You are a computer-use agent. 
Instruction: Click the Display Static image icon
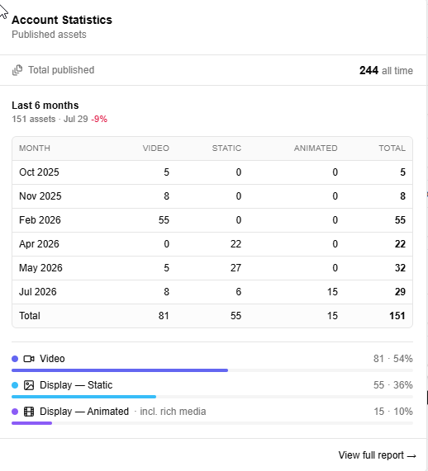point(29,385)
